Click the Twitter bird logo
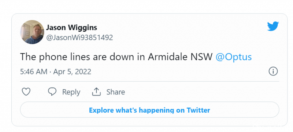 (273, 26)
